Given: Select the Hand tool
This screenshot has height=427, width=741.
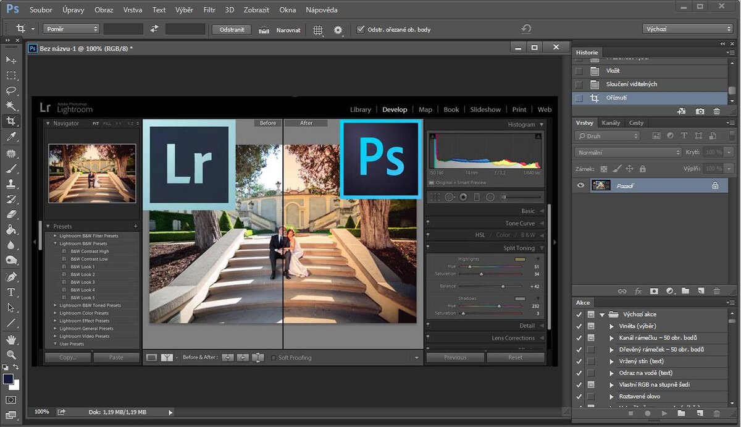Looking at the screenshot, I should 11,339.
